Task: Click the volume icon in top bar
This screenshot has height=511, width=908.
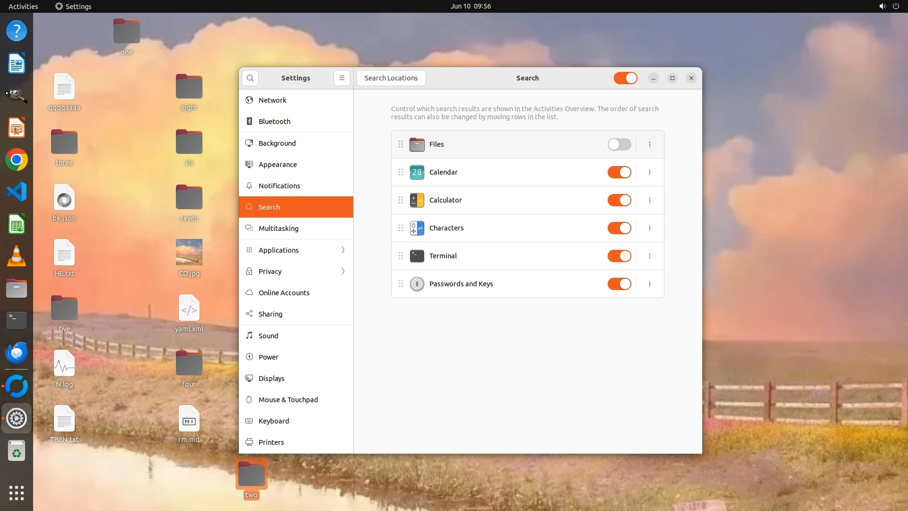Action: 882,6
